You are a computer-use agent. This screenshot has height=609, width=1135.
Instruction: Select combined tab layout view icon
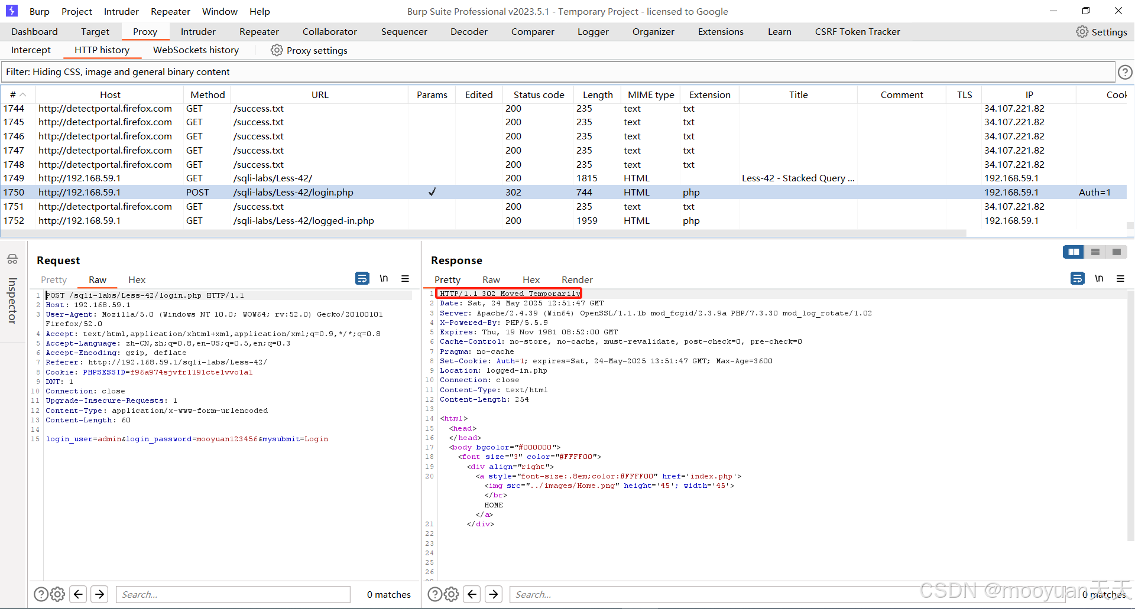click(1117, 252)
